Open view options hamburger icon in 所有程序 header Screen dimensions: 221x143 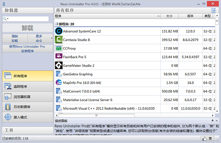point(213,10)
